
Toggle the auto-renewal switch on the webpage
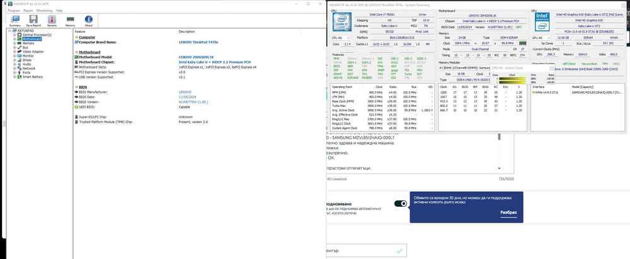[401, 204]
